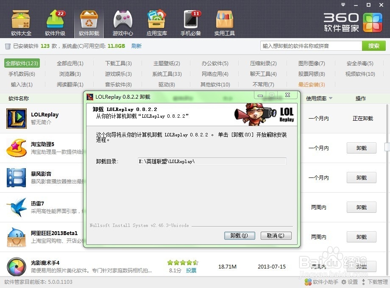Image resolution: width=390 pixels, height=288 pixels.
Task: Sort by 使用频率 dropdown arrow
Action: 331,98
